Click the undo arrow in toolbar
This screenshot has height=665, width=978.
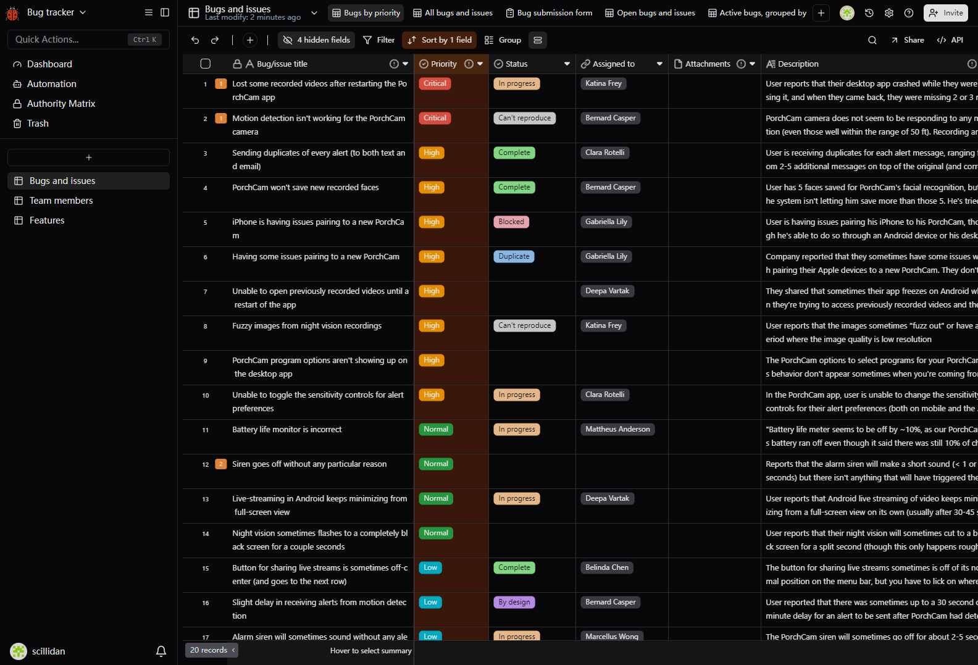[195, 40]
